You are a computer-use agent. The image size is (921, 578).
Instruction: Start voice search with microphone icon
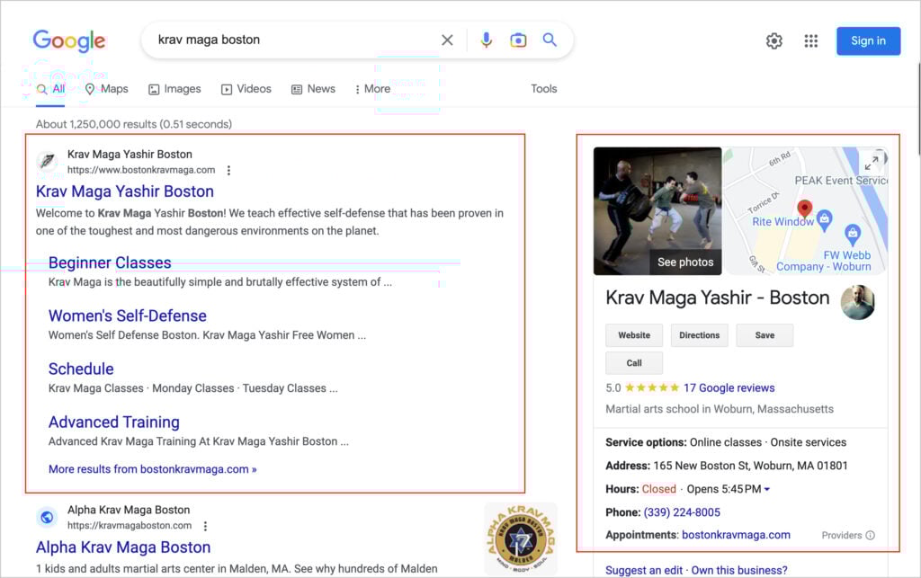point(487,40)
